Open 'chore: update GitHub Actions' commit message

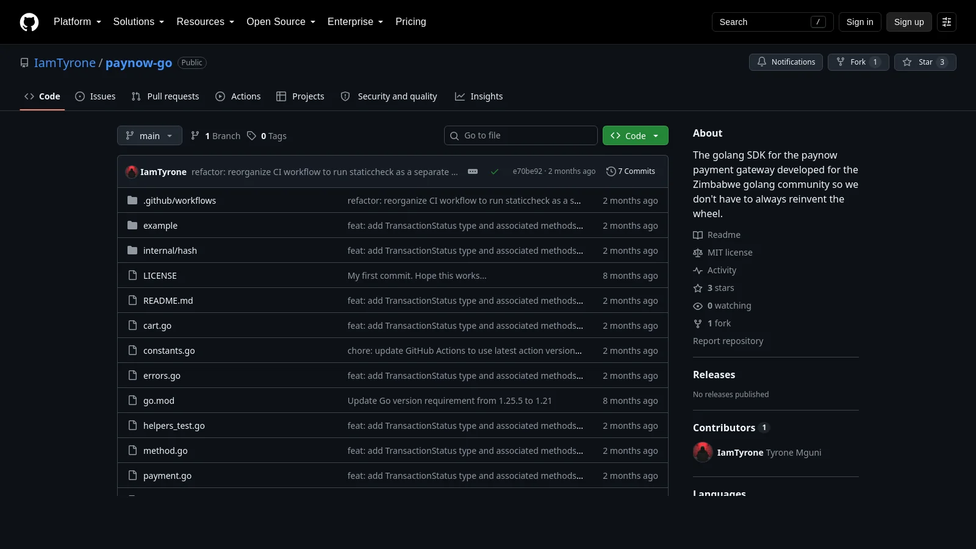[x=465, y=351]
